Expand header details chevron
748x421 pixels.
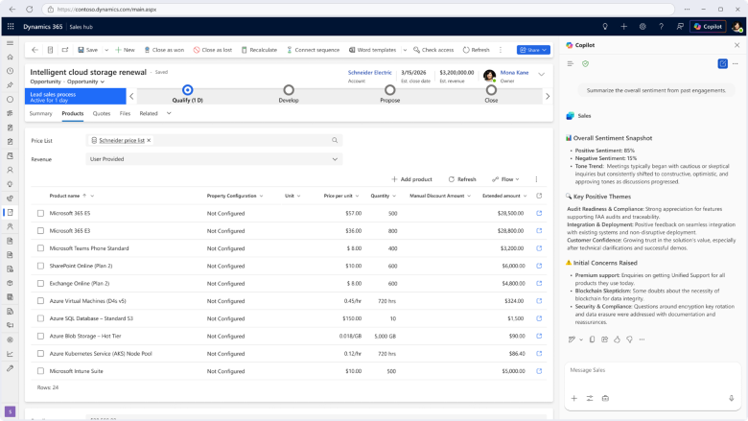pos(542,75)
